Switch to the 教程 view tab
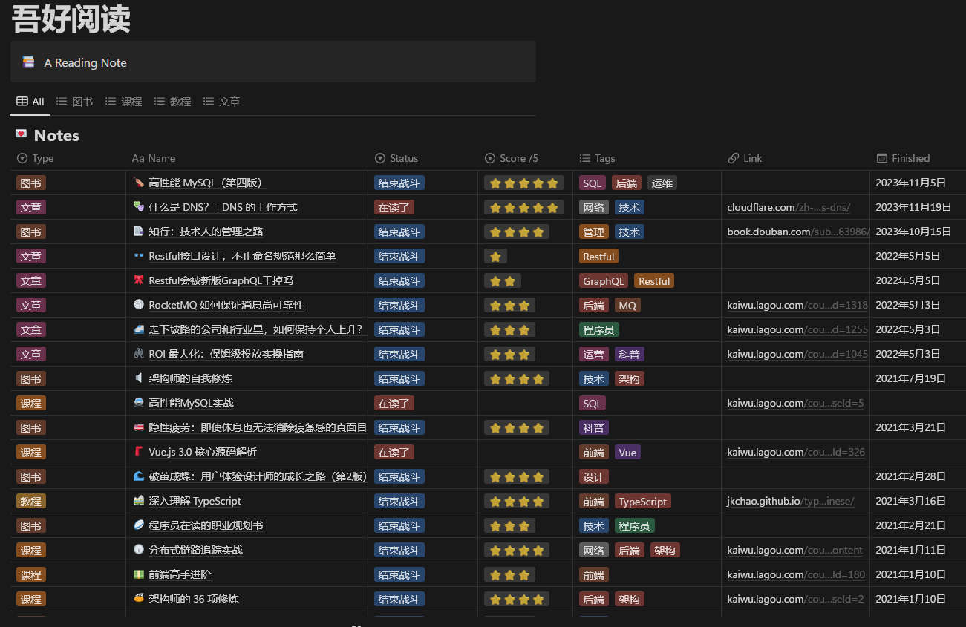Screen dimensions: 966x627 [173, 102]
